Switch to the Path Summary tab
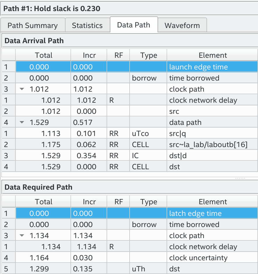The width and height of the screenshot is (258, 274). [32, 25]
